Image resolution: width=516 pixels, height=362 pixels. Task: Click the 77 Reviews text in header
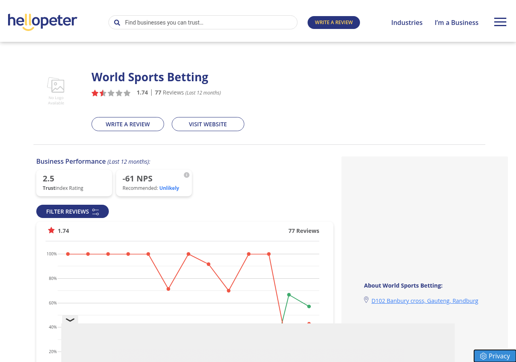(x=169, y=93)
